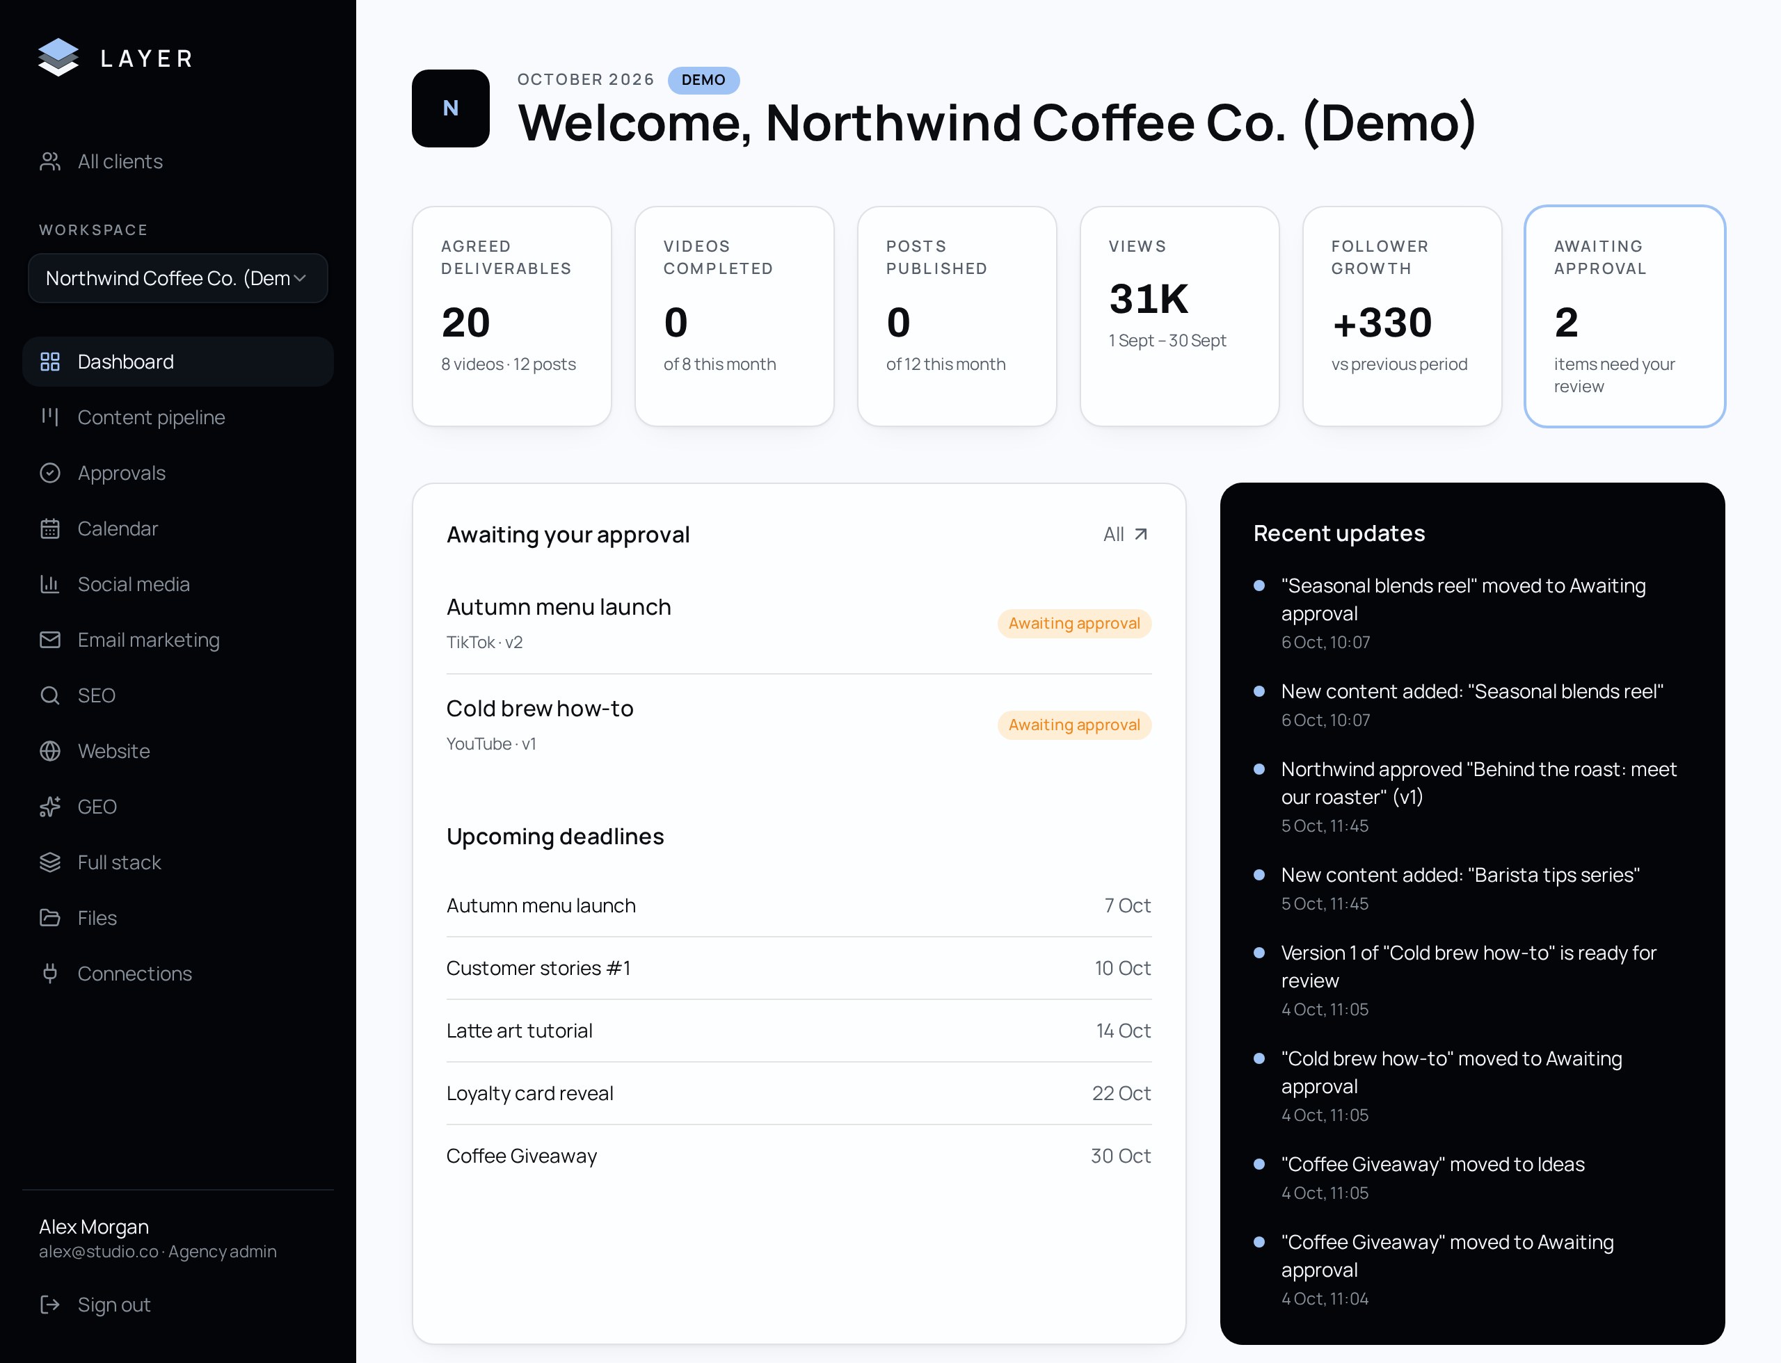
Task: Click the Sign out arrow icon
Action: [x=50, y=1305]
